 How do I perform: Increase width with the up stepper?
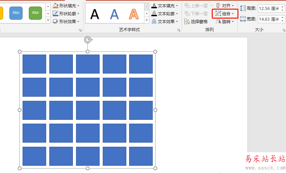[x=283, y=17]
